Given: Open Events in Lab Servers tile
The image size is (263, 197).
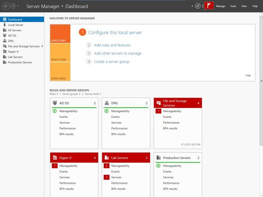Looking at the screenshot, I should pos(115,172).
